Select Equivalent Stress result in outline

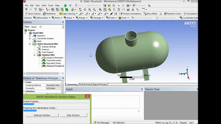pos(54,63)
